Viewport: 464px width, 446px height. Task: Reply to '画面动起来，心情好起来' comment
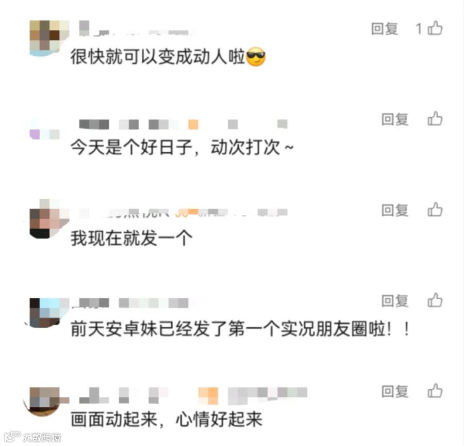pyautogui.click(x=395, y=391)
